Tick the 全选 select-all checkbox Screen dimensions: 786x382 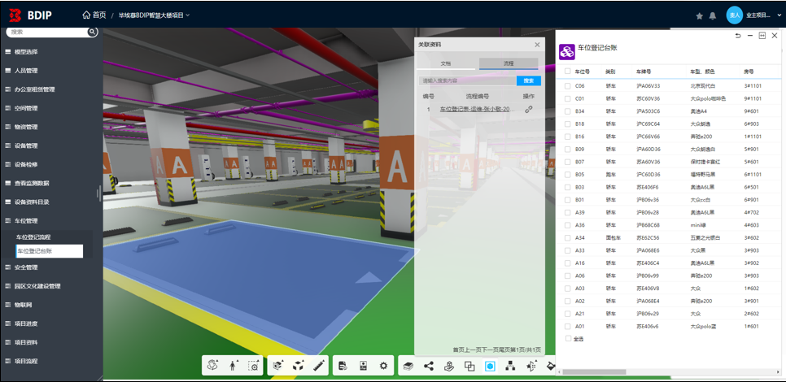pyautogui.click(x=567, y=338)
